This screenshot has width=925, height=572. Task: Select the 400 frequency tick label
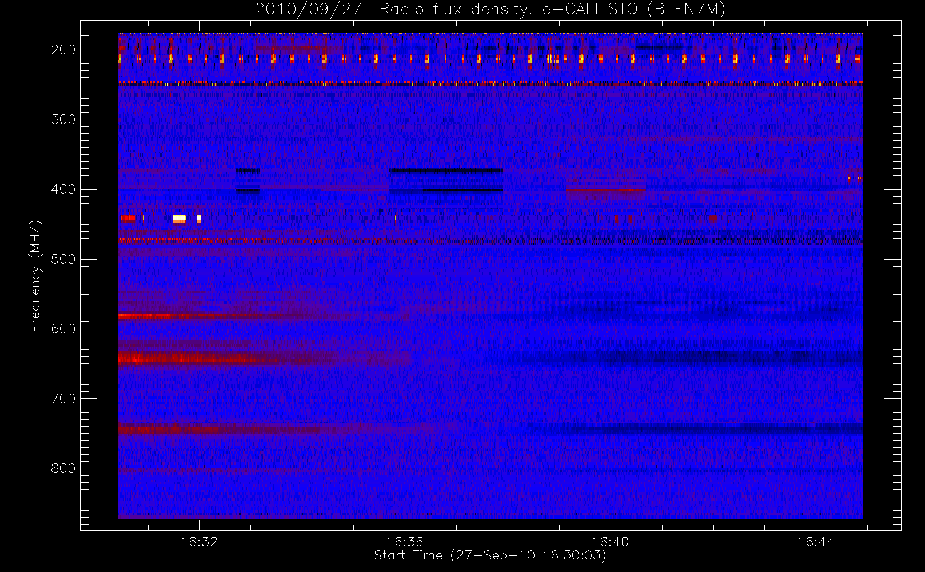pyautogui.click(x=63, y=189)
